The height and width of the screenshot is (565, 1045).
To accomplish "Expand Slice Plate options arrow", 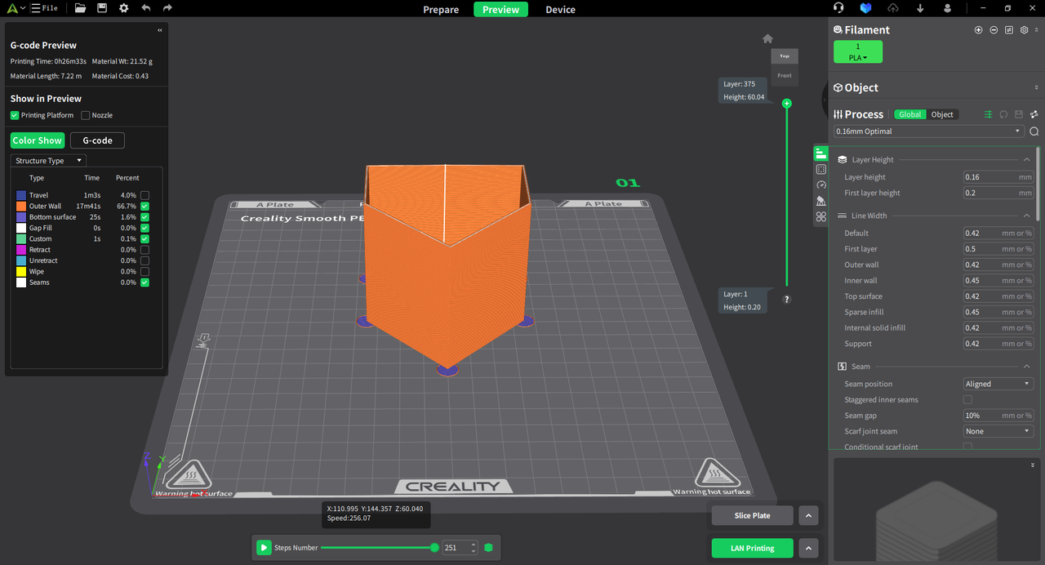I will [x=808, y=515].
